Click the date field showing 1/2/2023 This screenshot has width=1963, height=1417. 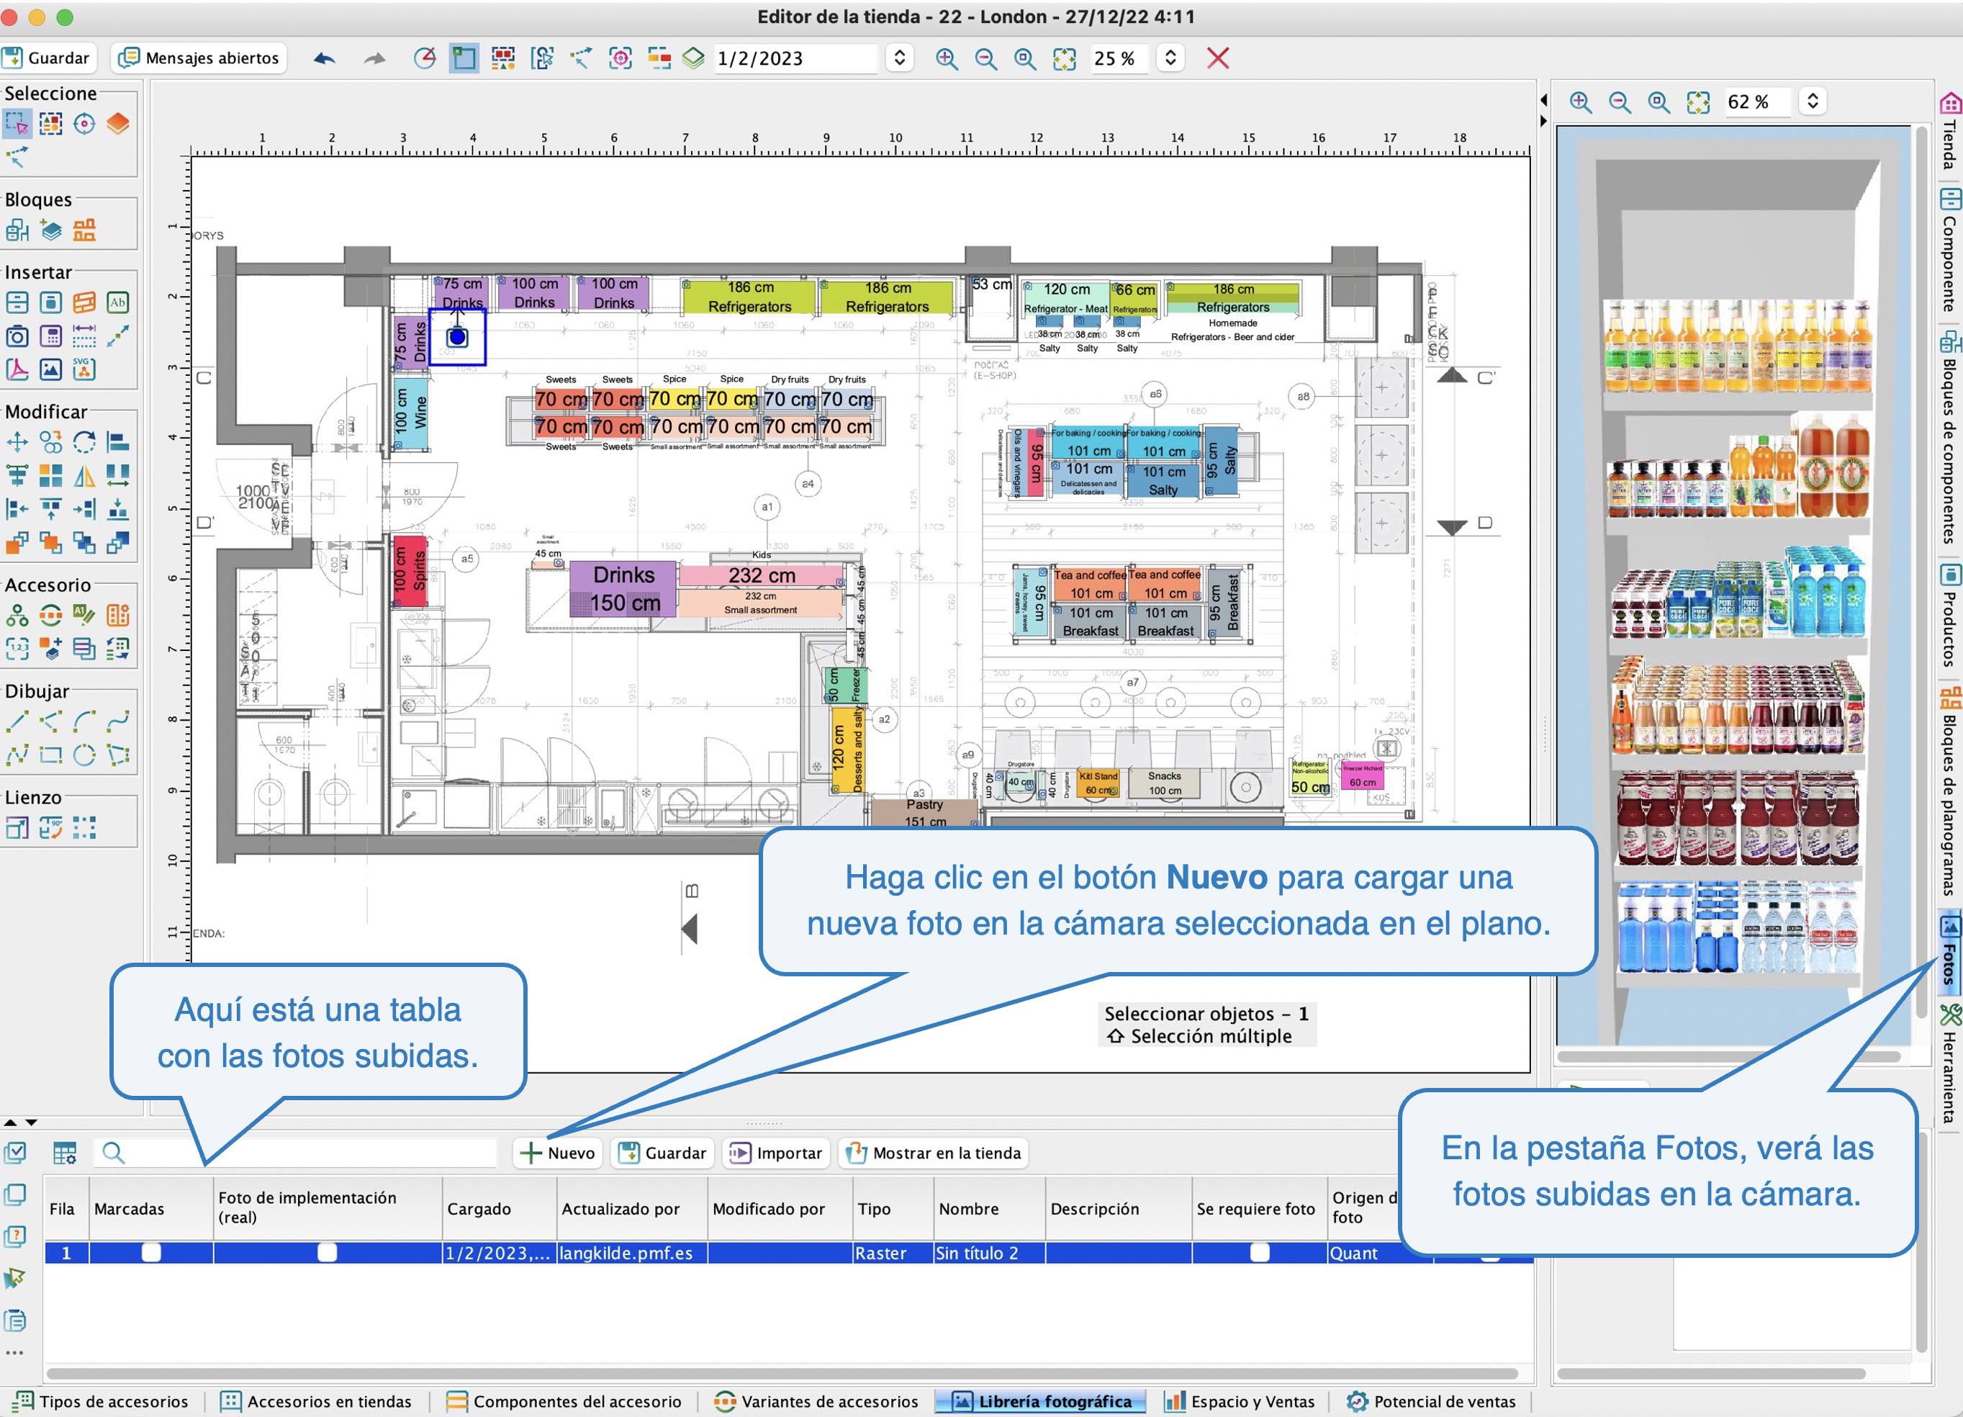(796, 58)
